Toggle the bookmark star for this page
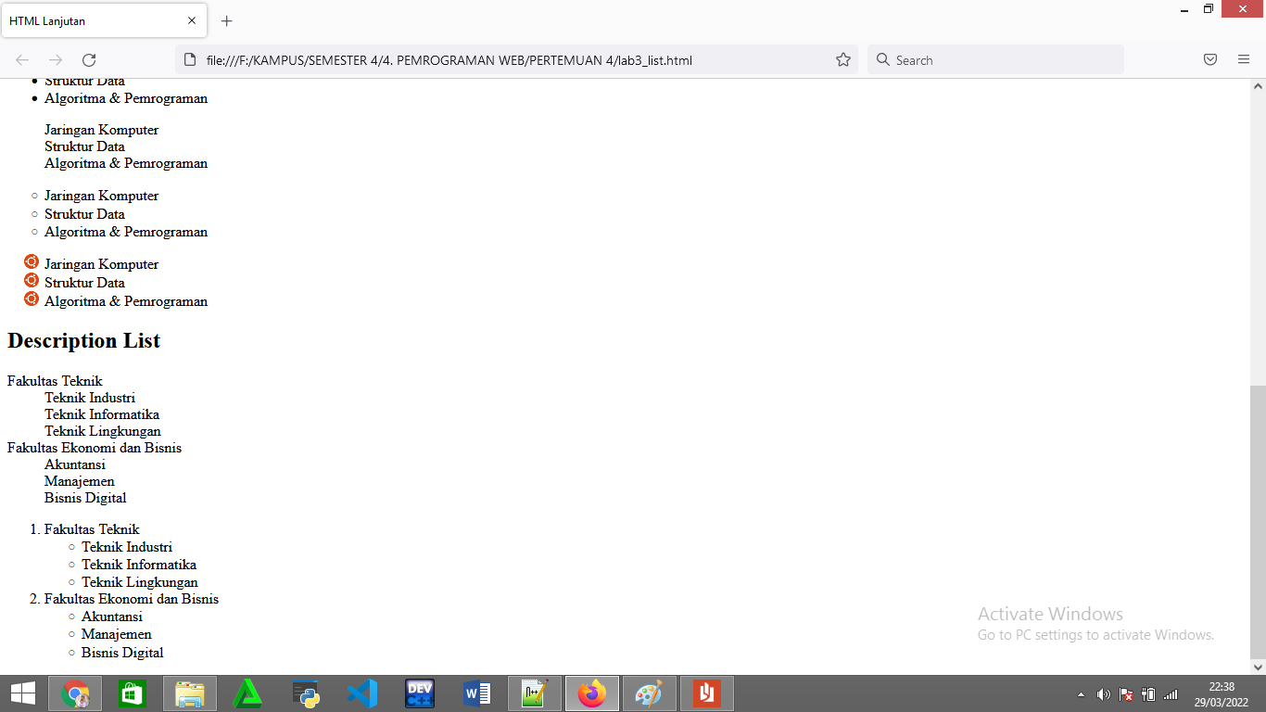The image size is (1266, 712). pyautogui.click(x=842, y=58)
